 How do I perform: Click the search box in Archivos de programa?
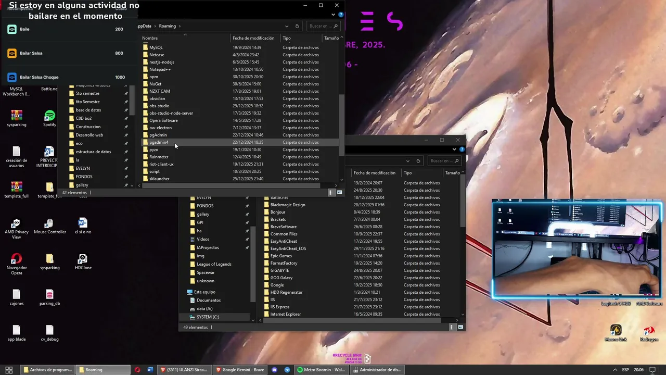[444, 161]
